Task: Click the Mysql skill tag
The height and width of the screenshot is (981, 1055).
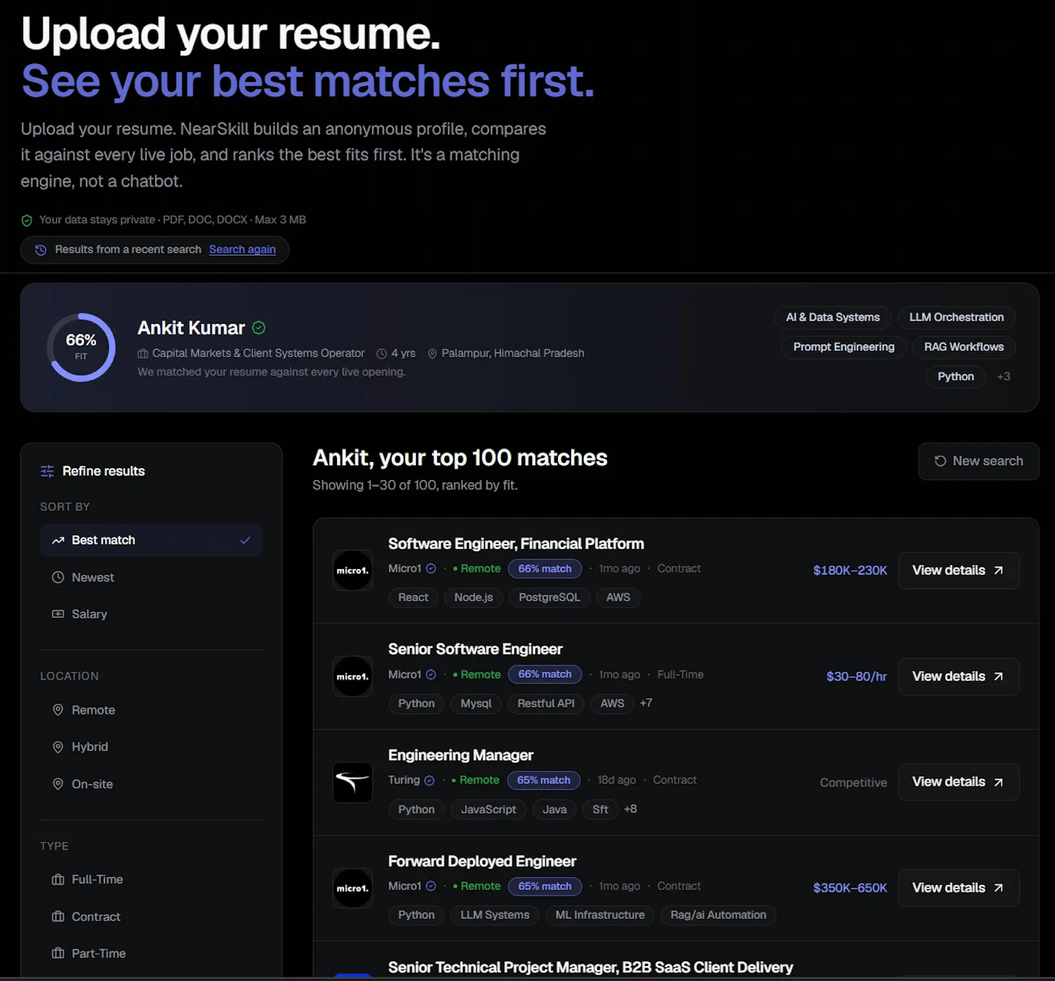Action: [476, 703]
